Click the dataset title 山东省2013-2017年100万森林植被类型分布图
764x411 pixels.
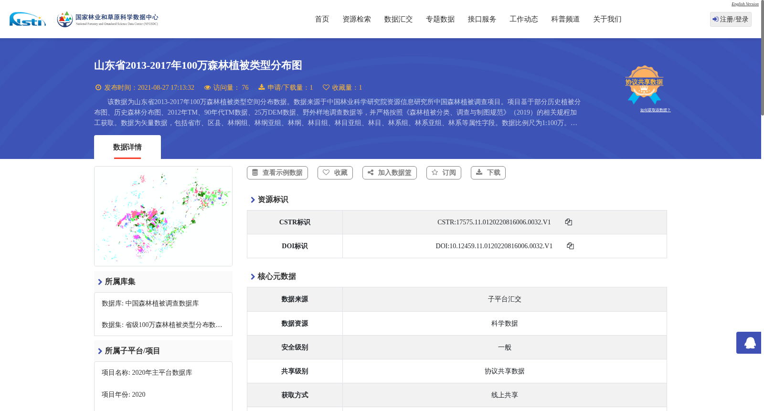[x=198, y=65]
